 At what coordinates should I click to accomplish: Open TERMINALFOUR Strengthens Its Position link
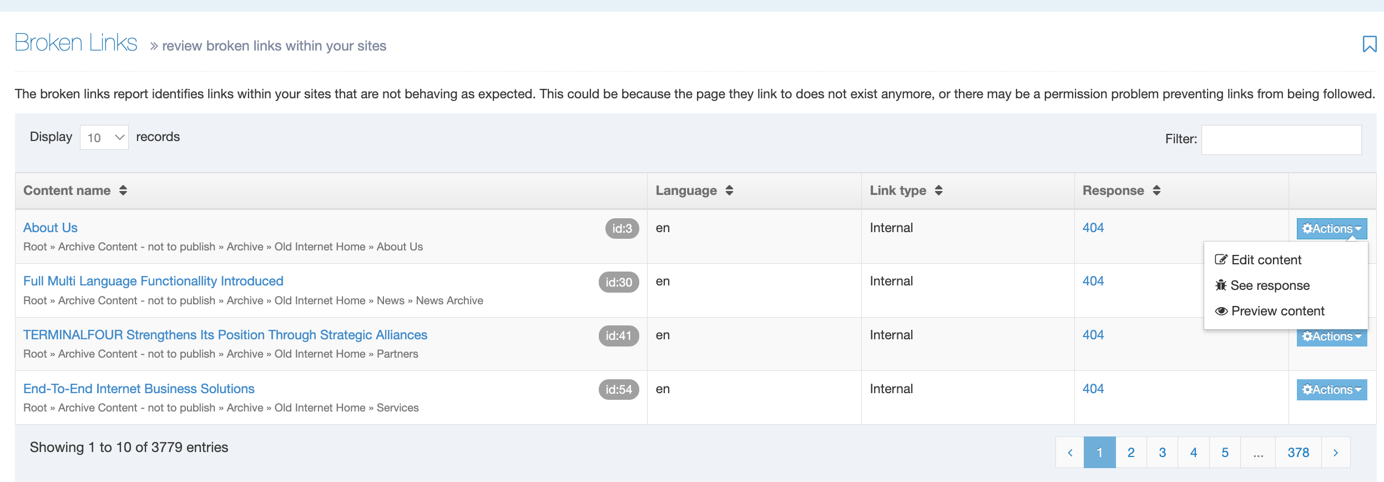coord(225,335)
